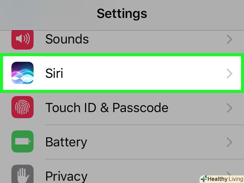Viewport: 244px width, 183px height.
Task: Open the Privacy label
Action: pos(66,176)
